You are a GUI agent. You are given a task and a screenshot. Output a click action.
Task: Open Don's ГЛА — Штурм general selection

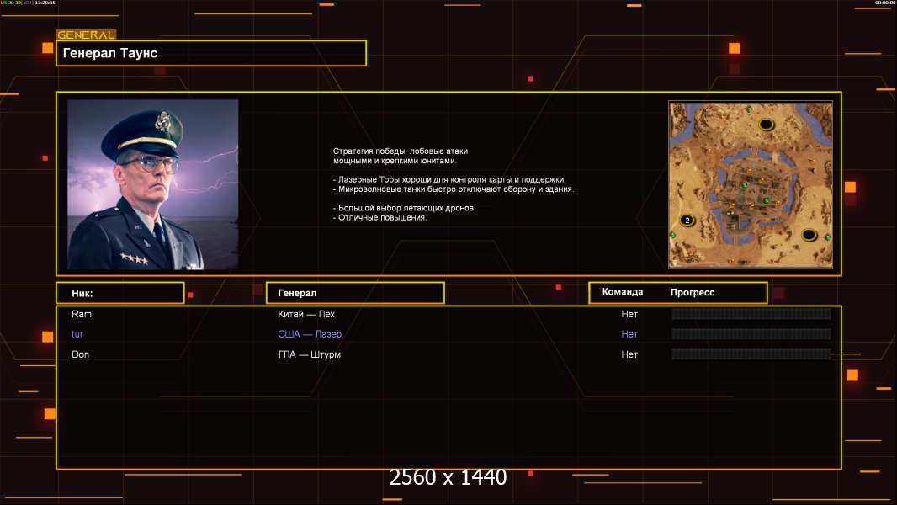309,354
